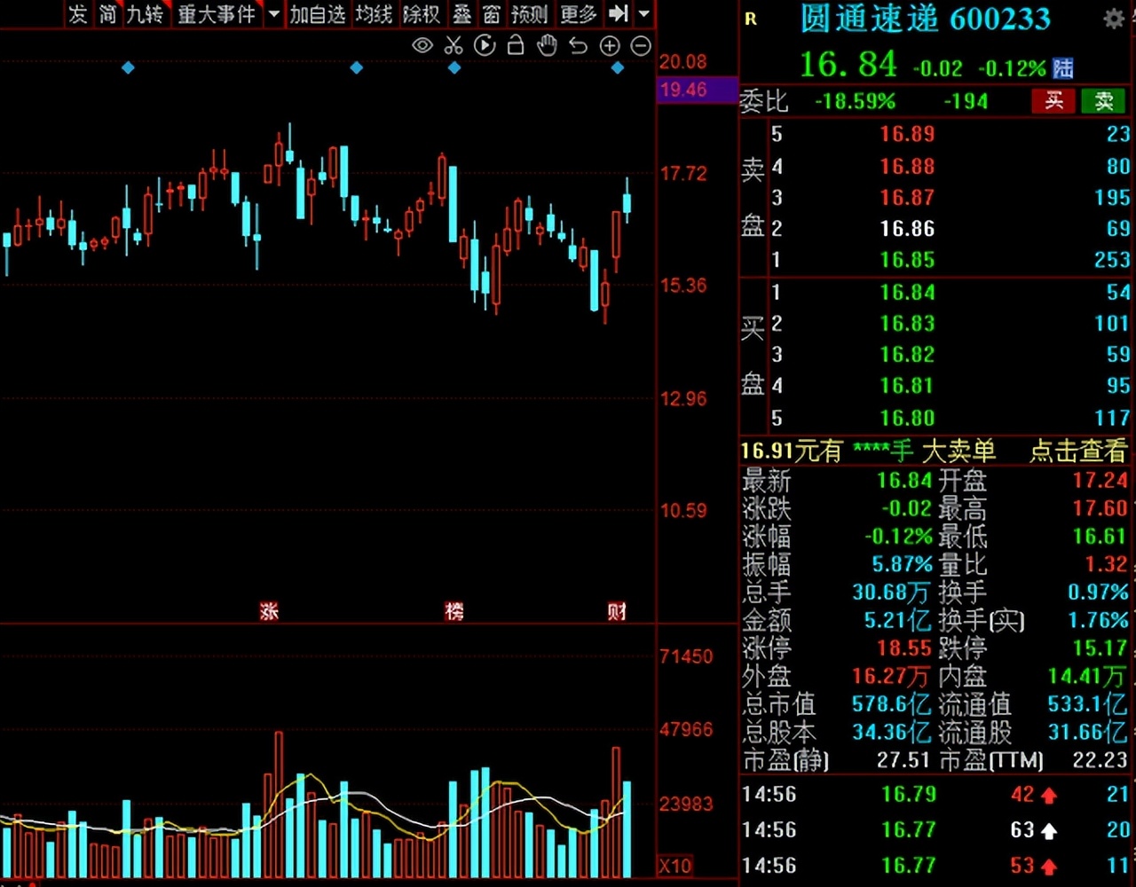Screen dimensions: 1136x887
Task: Click the 跌停 price 15.17
Action: 1100,648
